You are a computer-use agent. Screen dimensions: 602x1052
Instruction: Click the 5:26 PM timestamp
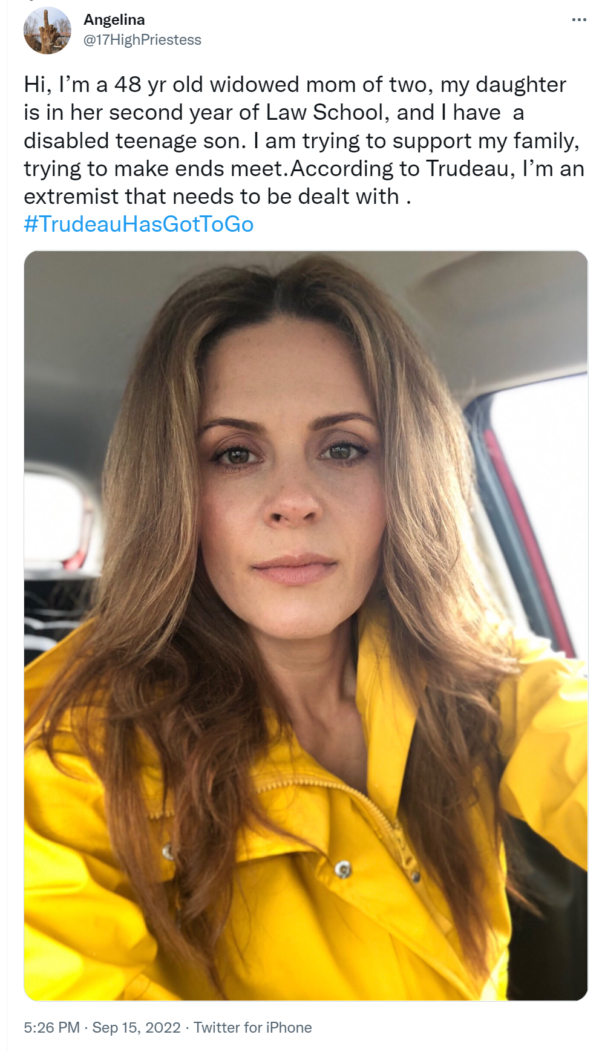[51, 1027]
